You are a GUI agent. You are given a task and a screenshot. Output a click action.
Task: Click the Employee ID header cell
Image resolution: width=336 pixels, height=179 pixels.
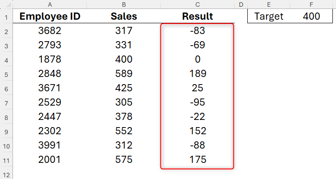[x=49, y=17]
